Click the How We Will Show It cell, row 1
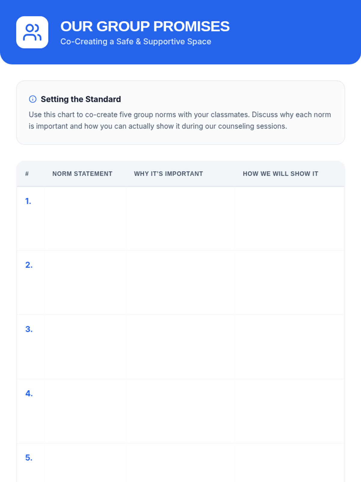The height and width of the screenshot is (482, 361). click(289, 218)
